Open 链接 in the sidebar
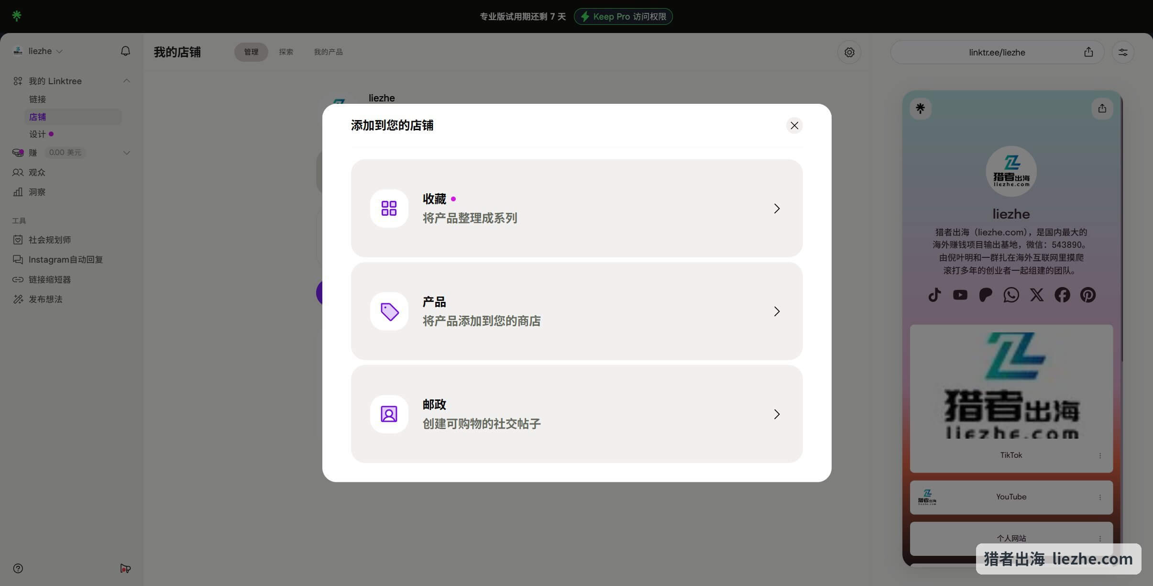This screenshot has height=586, width=1153. point(37,100)
